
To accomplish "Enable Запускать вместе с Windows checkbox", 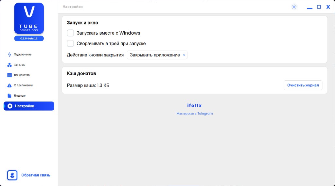I will pos(71,33).
